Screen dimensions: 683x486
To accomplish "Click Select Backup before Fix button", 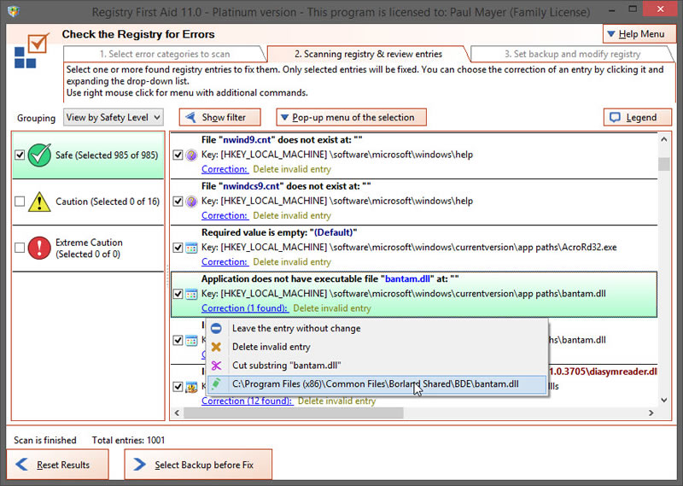I will coord(198,465).
